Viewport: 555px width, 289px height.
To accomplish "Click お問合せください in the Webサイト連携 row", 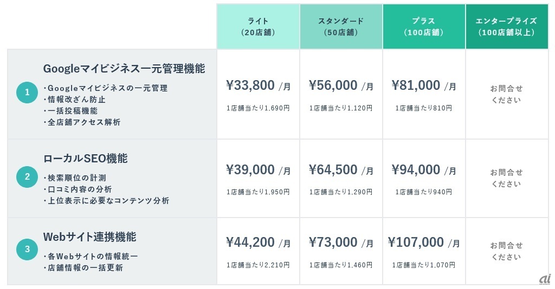I will pyautogui.click(x=506, y=251).
